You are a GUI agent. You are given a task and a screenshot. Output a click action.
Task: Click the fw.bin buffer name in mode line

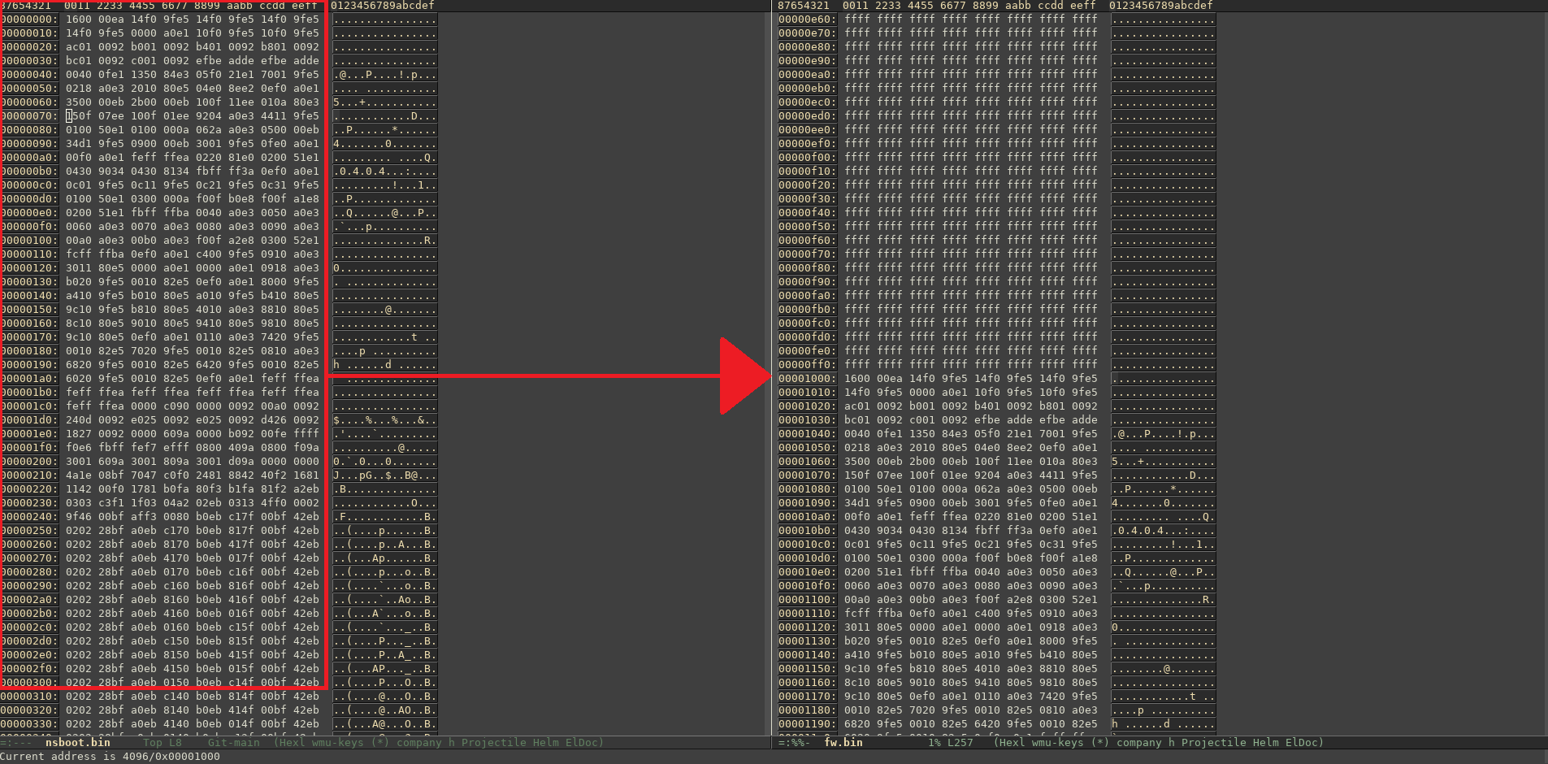point(843,742)
